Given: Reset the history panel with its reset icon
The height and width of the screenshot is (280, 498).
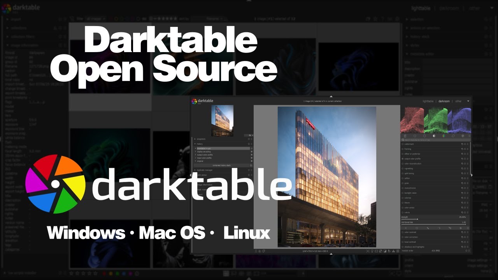Looking at the screenshot, I should point(249,144).
